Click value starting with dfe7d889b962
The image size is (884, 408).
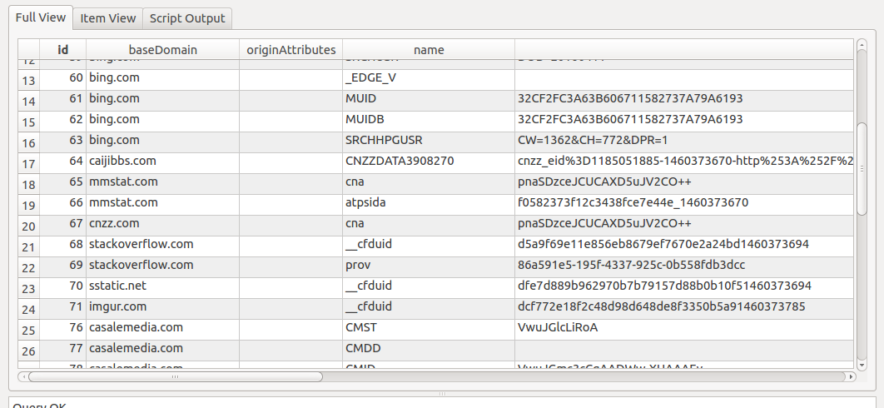click(684, 286)
